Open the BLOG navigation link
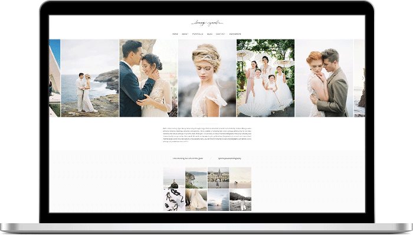Viewport: 413px width, 235px height. coord(209,34)
